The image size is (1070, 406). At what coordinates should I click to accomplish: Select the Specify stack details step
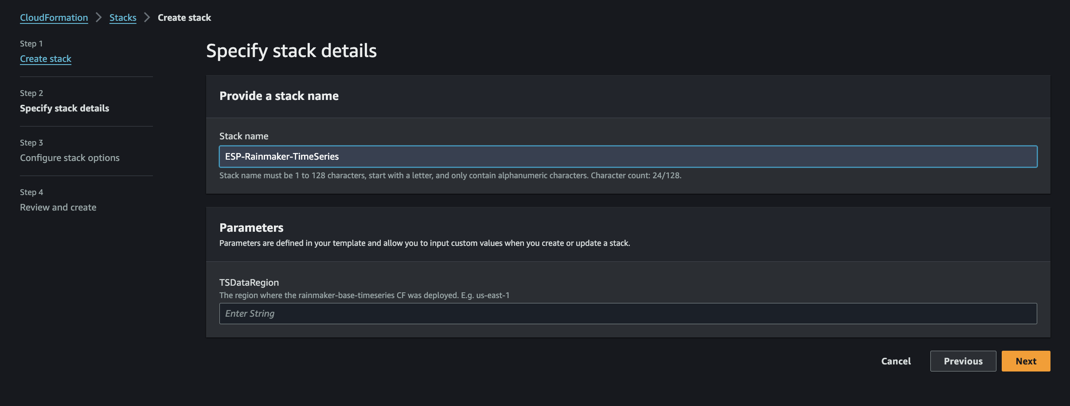tap(65, 108)
